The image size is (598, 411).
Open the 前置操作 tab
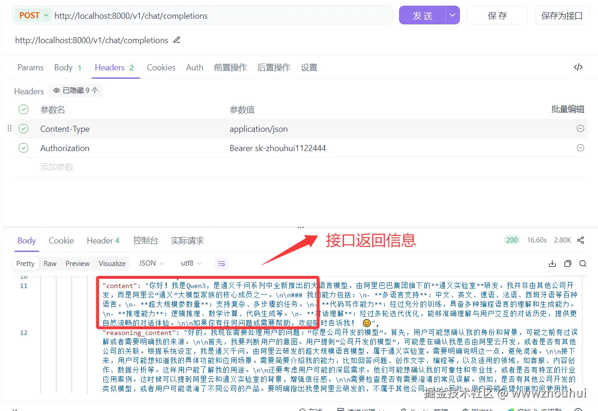(x=230, y=68)
